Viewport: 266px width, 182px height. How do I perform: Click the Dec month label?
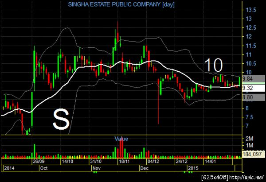[x=145, y=168]
